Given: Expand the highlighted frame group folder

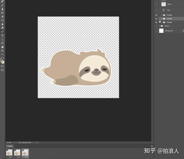Looking at the screenshot, I should [x=162, y=19].
